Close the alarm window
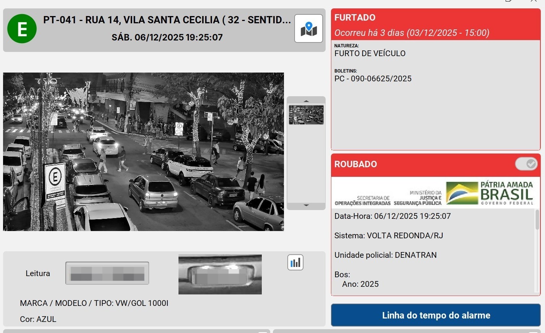 (534, 1)
